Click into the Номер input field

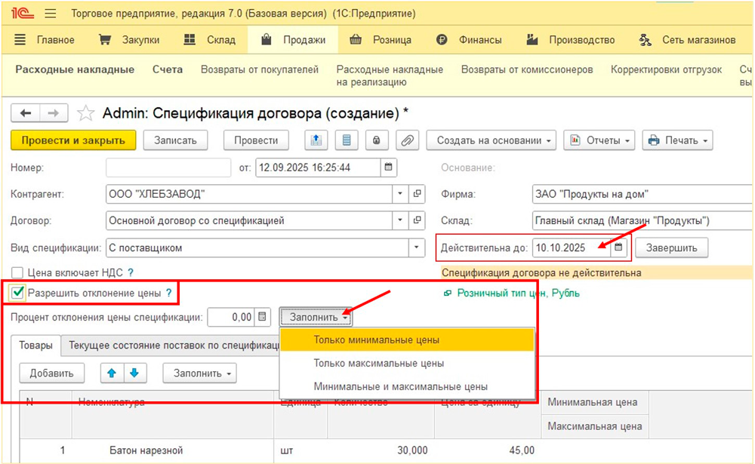(168, 167)
